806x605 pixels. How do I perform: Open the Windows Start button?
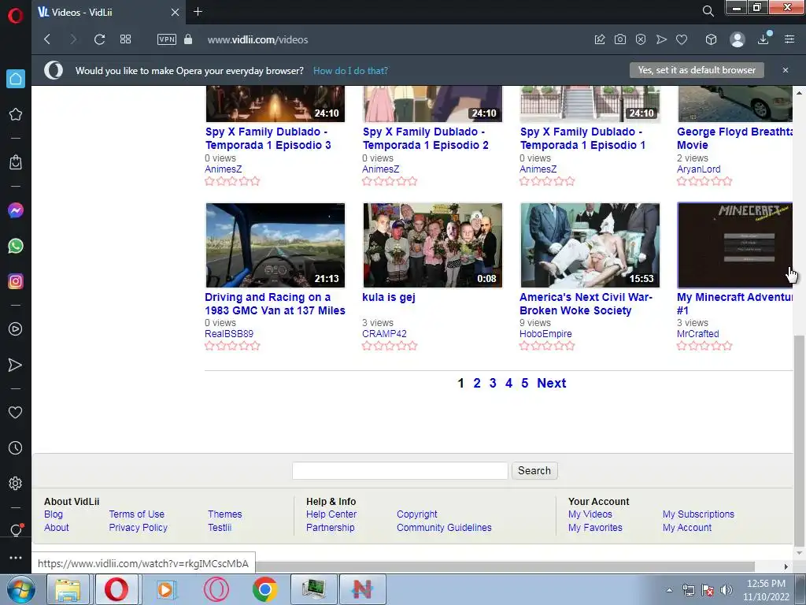tap(21, 589)
